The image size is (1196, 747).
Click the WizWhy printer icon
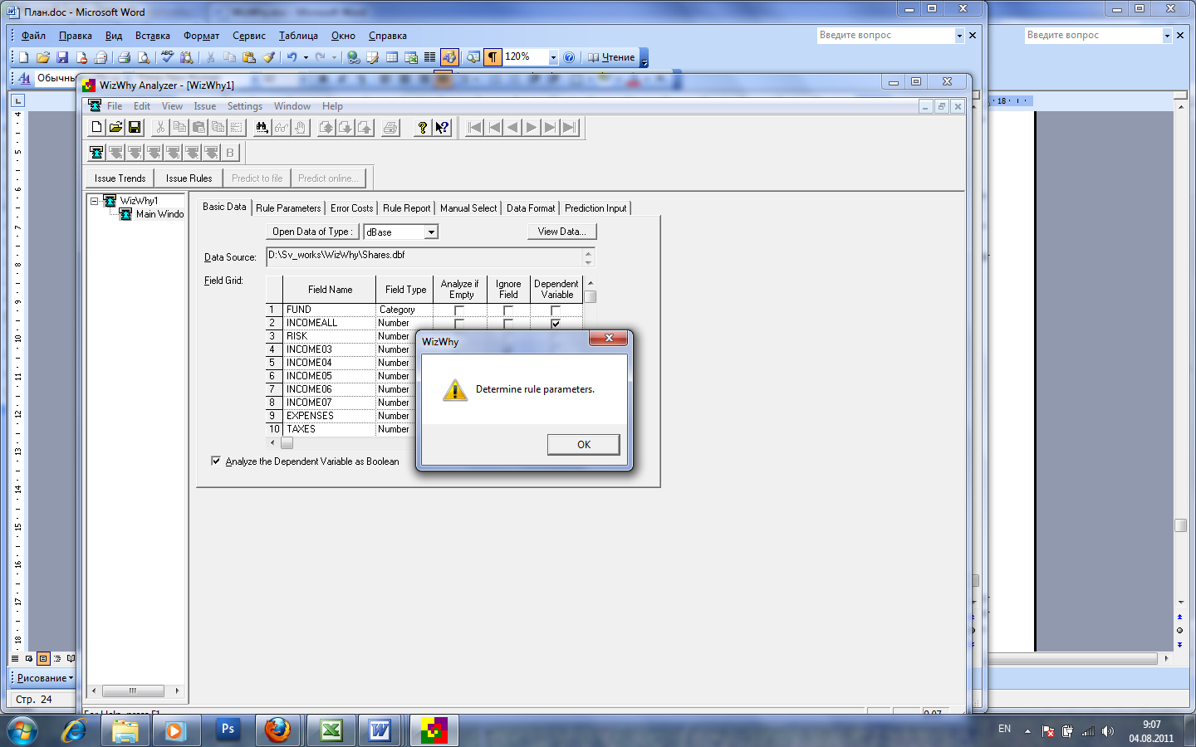(x=390, y=127)
